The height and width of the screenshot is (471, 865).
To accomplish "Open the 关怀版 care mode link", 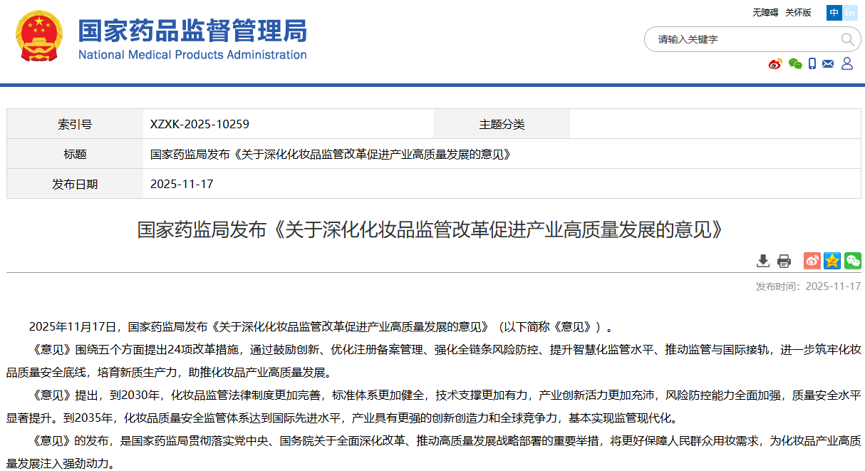I will [x=798, y=13].
